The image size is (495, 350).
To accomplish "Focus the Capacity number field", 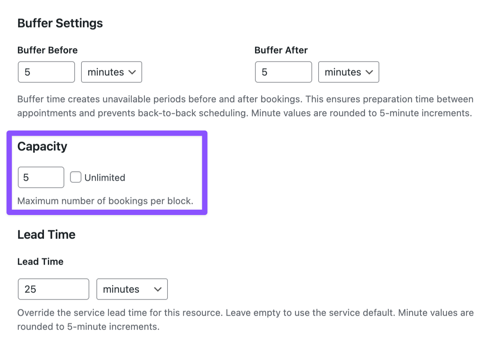I will click(41, 177).
